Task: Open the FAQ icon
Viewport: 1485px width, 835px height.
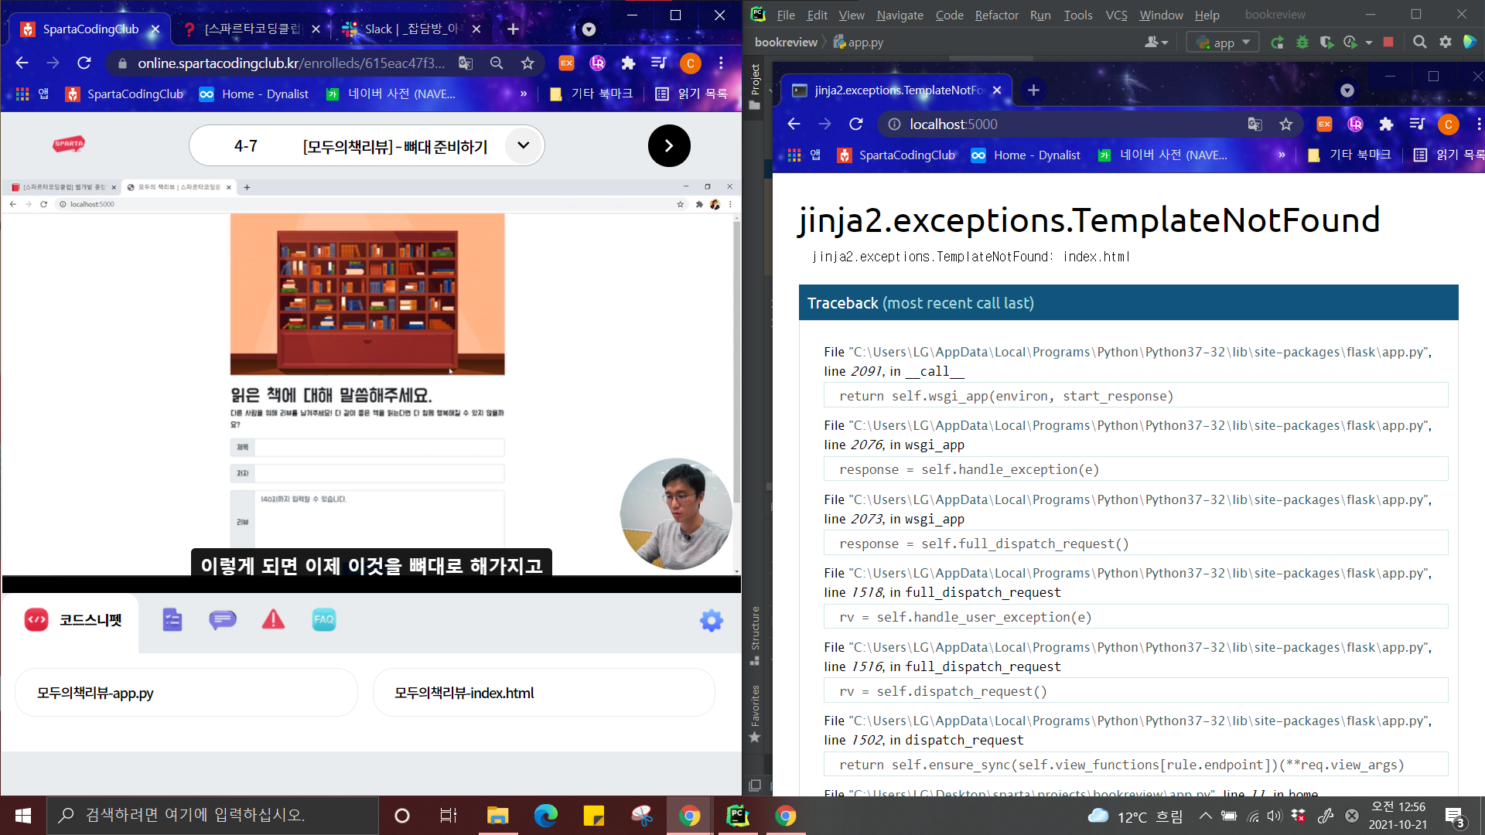Action: click(x=324, y=619)
